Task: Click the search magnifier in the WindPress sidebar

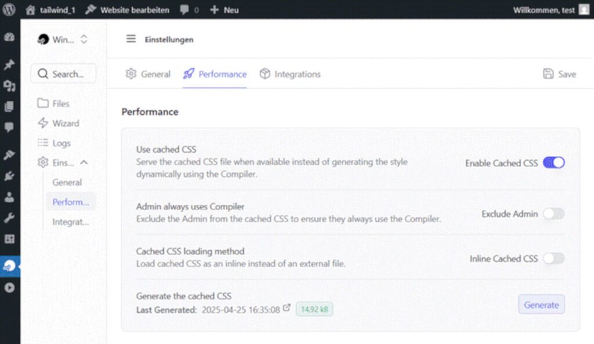Action: [x=43, y=74]
